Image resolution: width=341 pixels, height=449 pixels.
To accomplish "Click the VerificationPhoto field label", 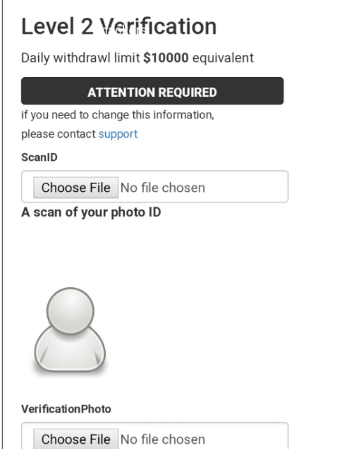I will tap(66, 409).
